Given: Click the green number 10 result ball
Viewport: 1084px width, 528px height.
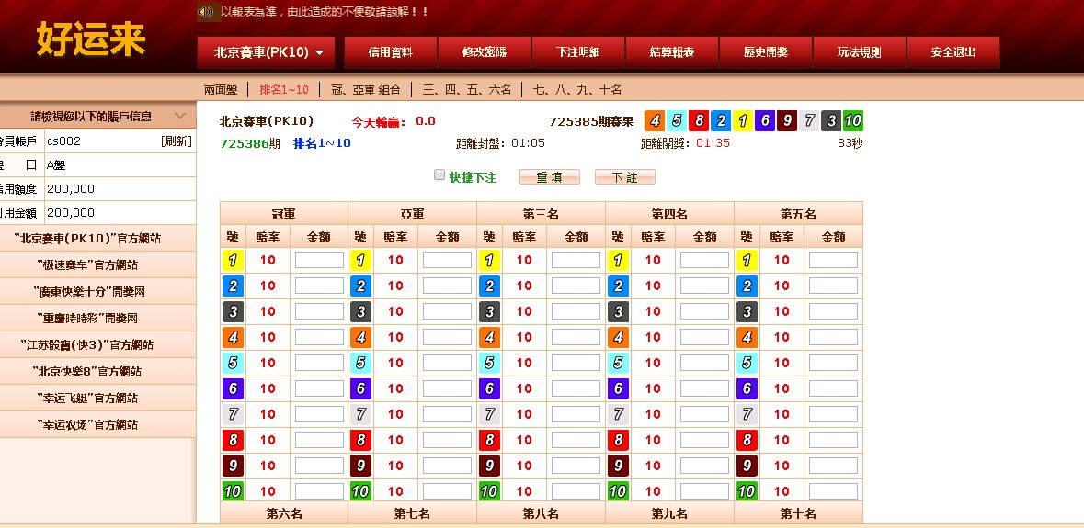Looking at the screenshot, I should pos(853,121).
